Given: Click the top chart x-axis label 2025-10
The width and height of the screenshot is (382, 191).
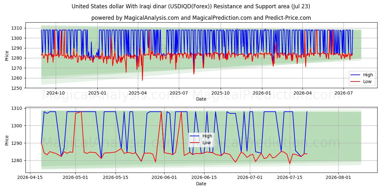Looking at the screenshot, I should click(x=221, y=93).
